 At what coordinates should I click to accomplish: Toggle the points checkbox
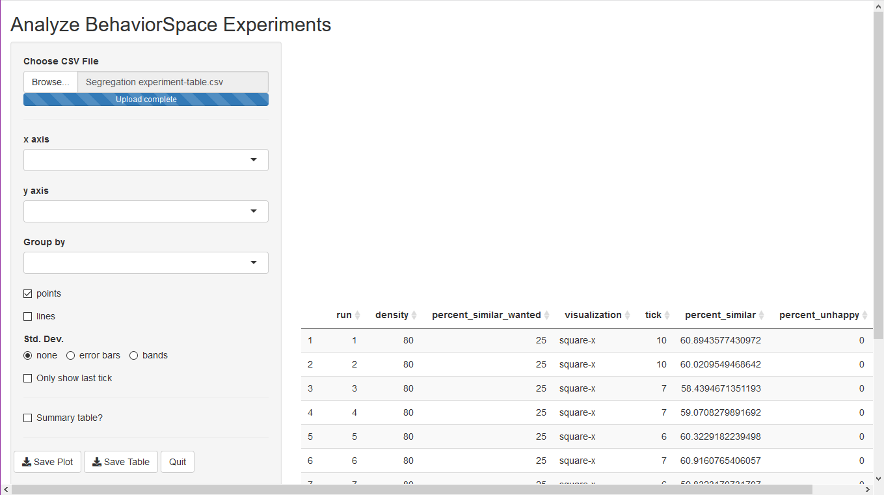coord(27,294)
